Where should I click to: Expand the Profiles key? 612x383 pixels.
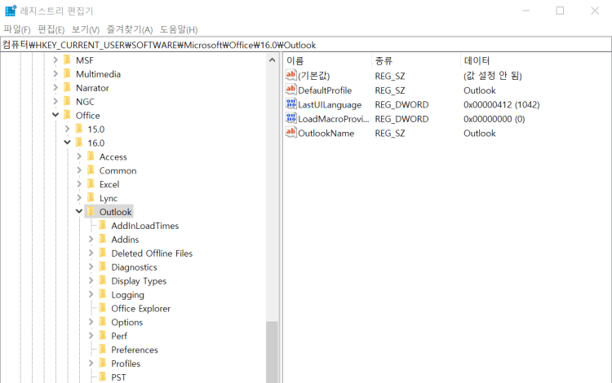(x=91, y=363)
